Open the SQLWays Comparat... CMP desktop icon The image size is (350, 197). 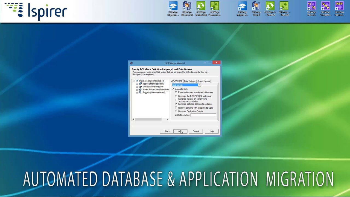(325, 9)
